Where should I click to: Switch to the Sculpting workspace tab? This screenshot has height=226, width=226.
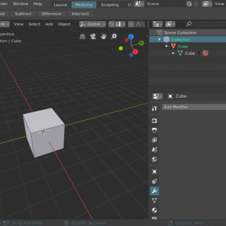click(x=110, y=5)
